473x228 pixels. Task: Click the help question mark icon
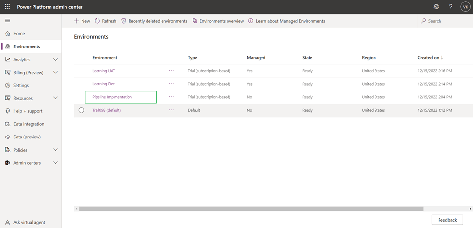coord(450,7)
